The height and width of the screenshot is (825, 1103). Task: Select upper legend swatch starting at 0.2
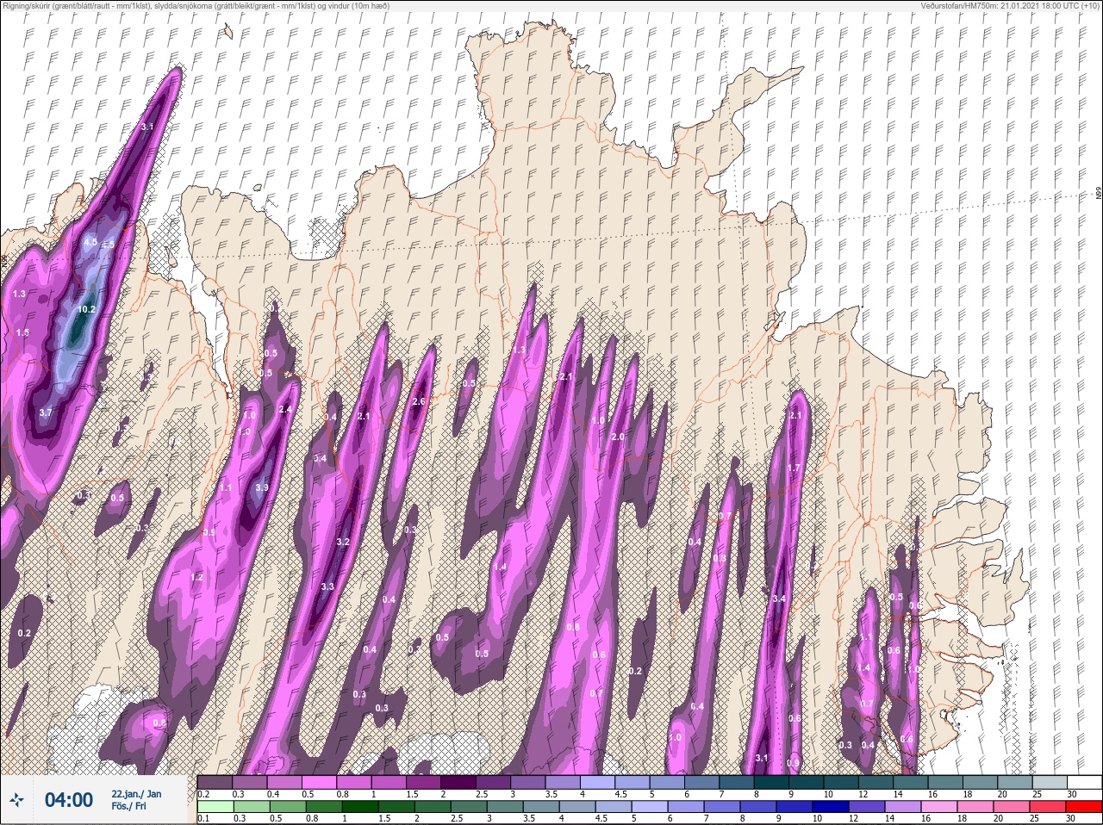click(215, 782)
